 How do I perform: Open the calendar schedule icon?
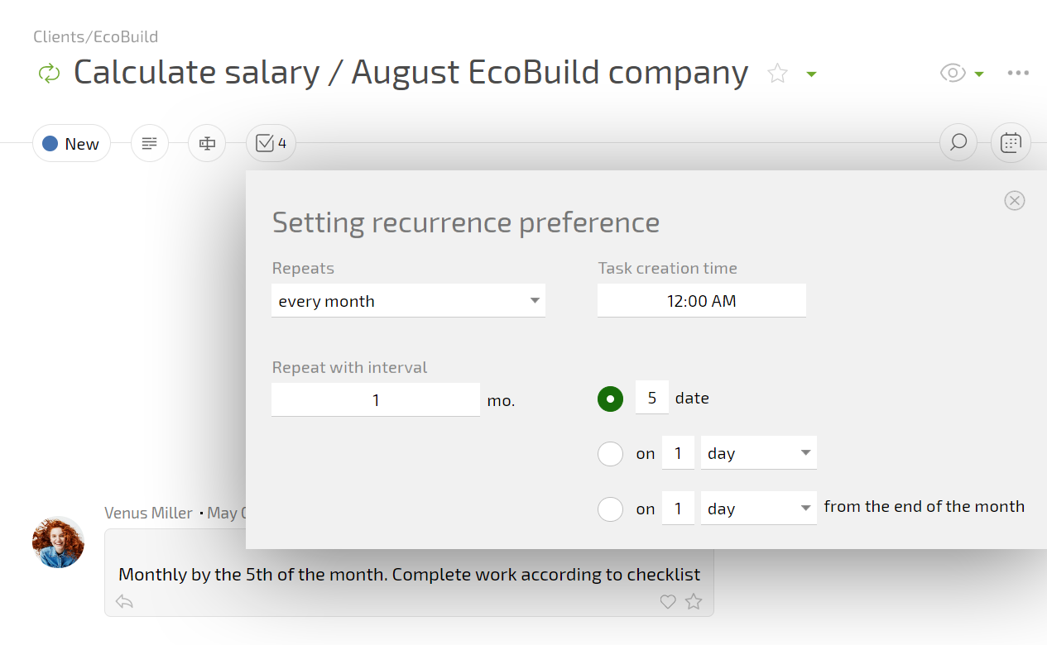pos(1011,143)
